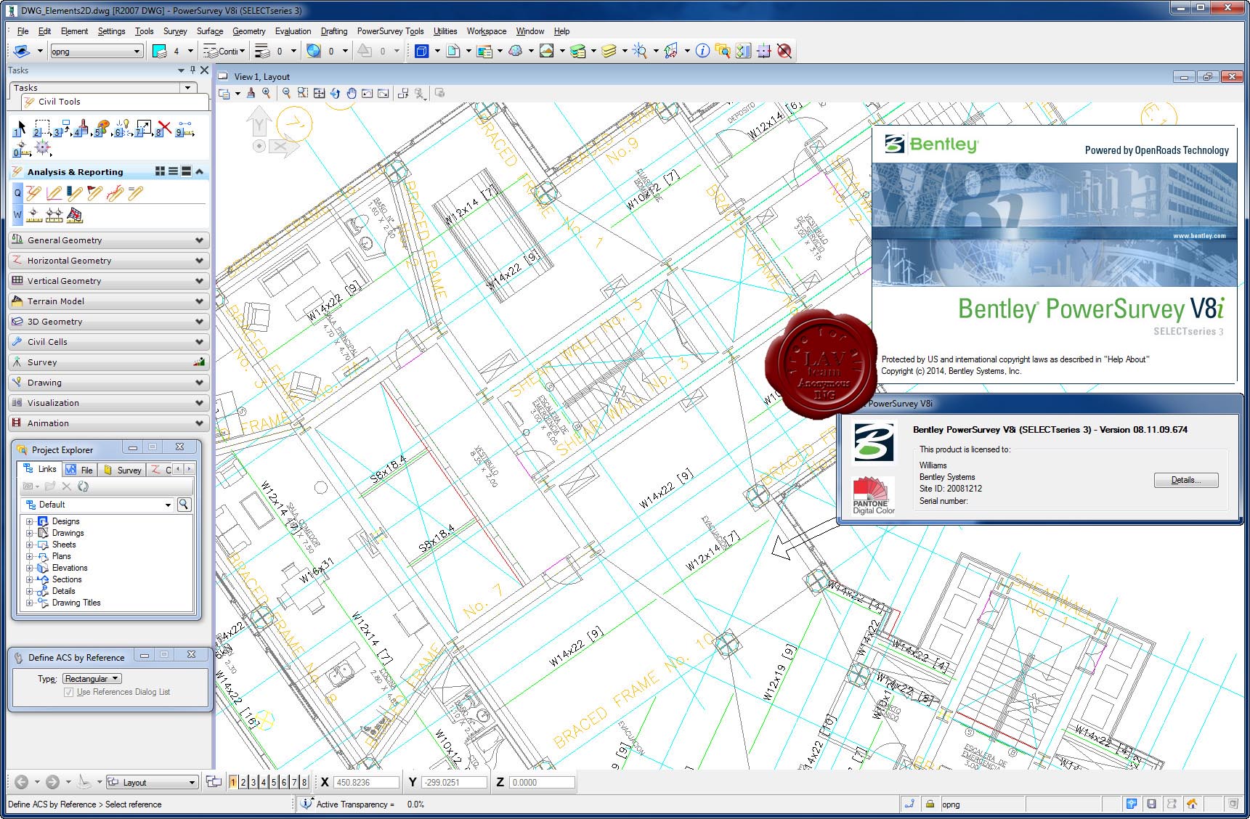Screen dimensions: 1250x819
Task: Open the ACS Type Rectangular dropdown
Action: tap(92, 678)
